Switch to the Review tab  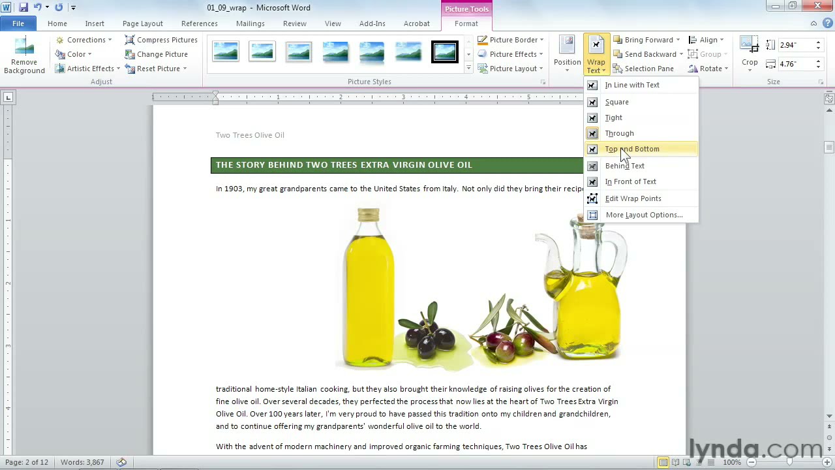pyautogui.click(x=295, y=23)
